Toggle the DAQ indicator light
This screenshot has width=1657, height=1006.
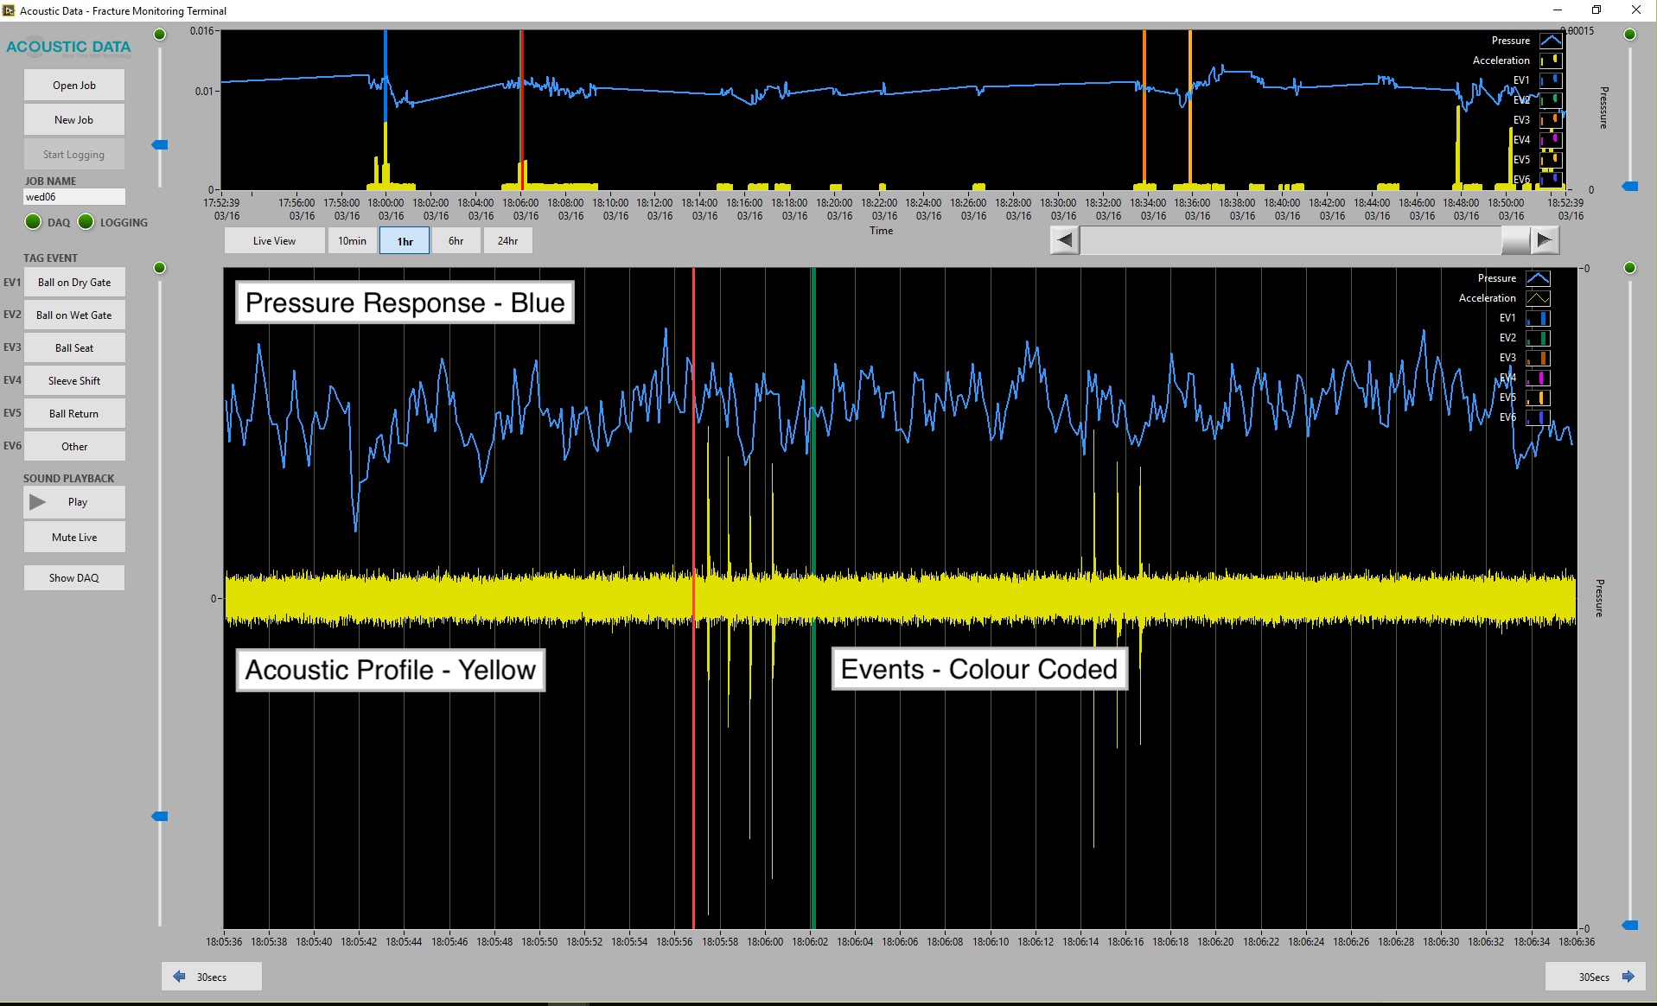(34, 222)
